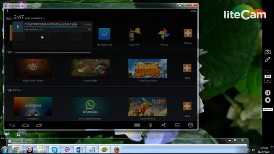This screenshot has width=274, height=154.
Task: Click the circled X exit icon
Action: click(x=191, y=125)
